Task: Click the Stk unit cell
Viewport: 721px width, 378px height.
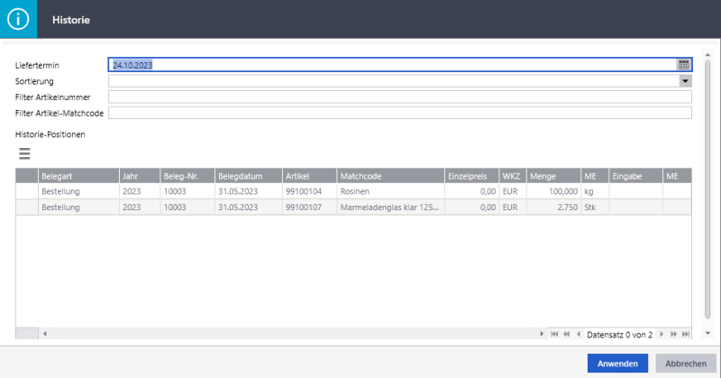Action: click(x=595, y=207)
